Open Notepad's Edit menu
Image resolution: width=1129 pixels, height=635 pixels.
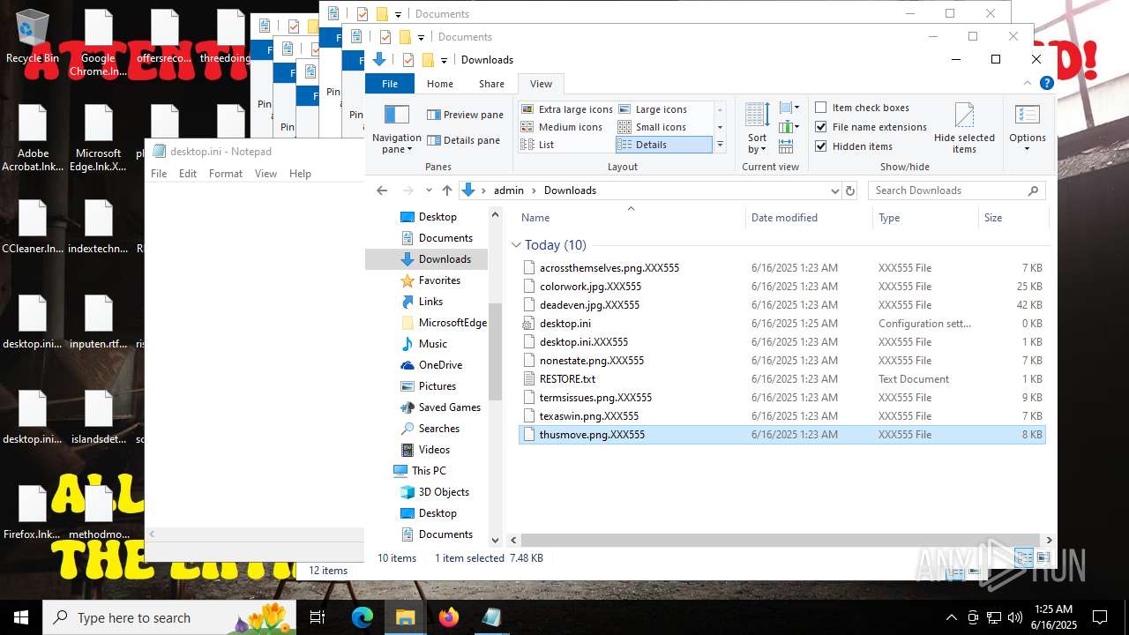(x=188, y=174)
